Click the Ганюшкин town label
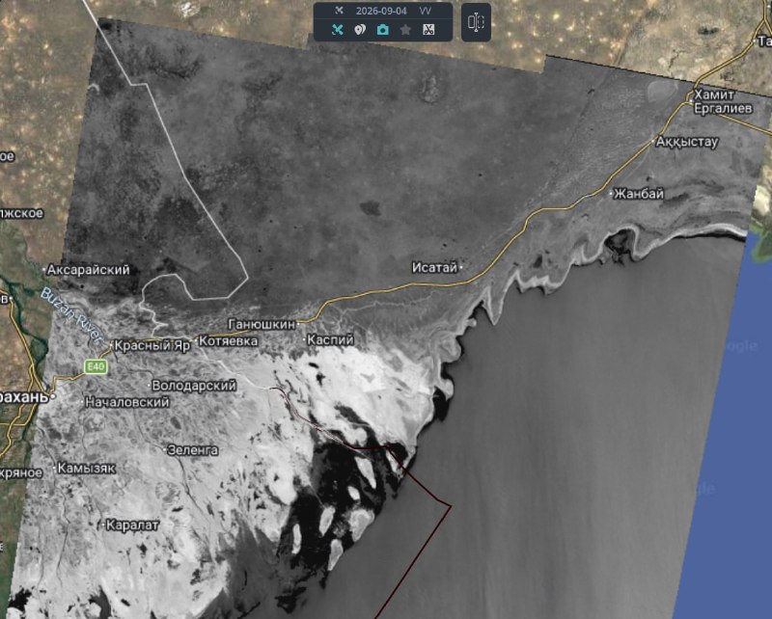The width and height of the screenshot is (772, 619). point(262,324)
